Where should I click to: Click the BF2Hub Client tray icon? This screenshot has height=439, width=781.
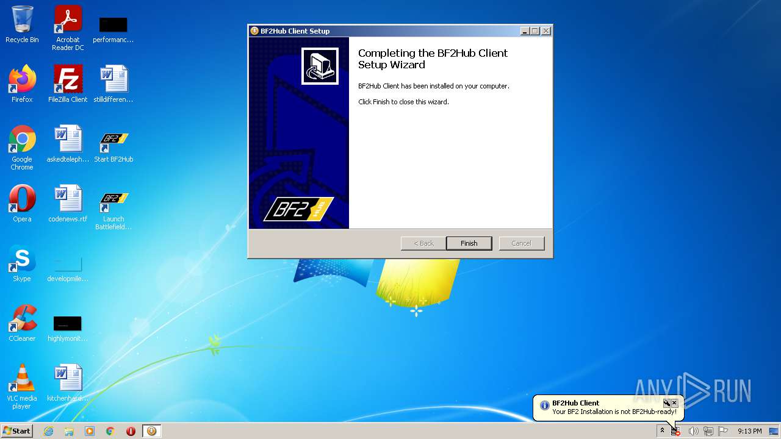click(x=675, y=431)
